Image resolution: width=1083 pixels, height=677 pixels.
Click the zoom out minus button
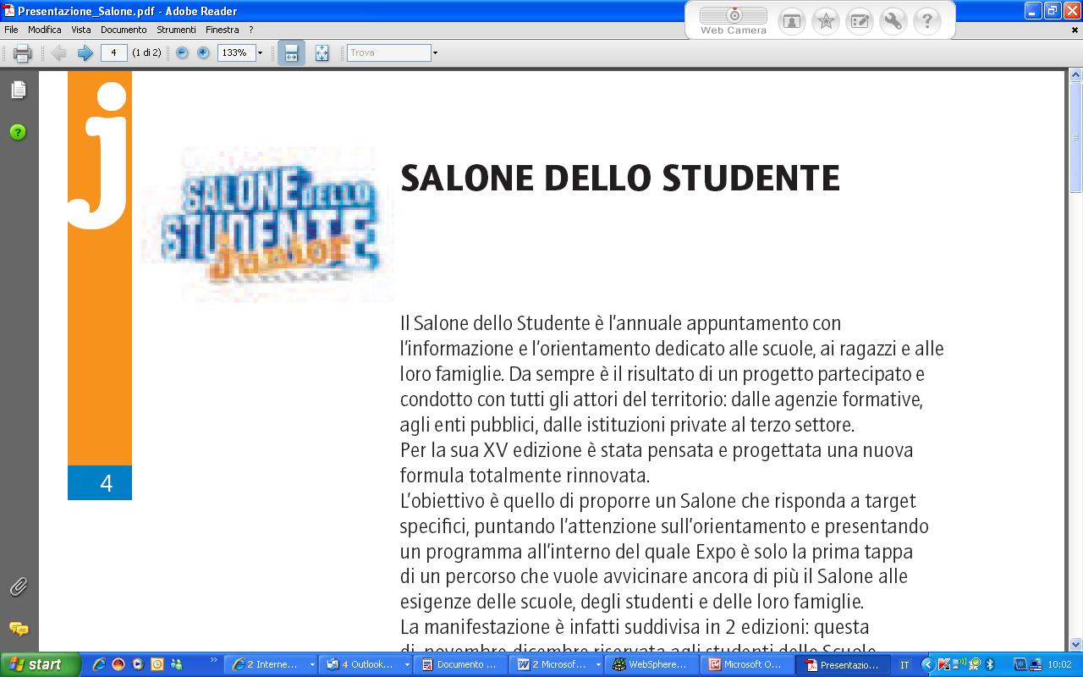click(x=182, y=52)
